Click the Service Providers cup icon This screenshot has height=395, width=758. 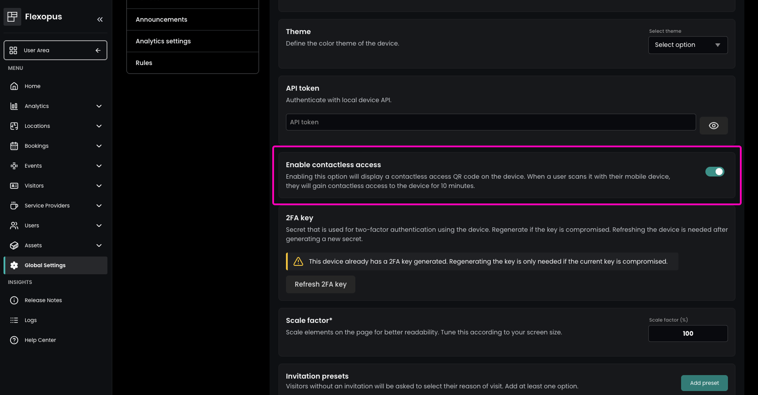click(14, 206)
